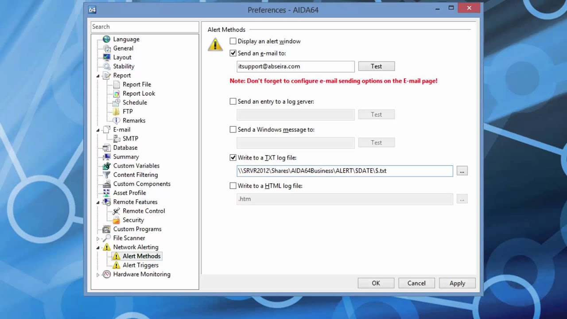Image resolution: width=567 pixels, height=319 pixels.
Task: Click the Layout monitor icon
Action: [106, 57]
